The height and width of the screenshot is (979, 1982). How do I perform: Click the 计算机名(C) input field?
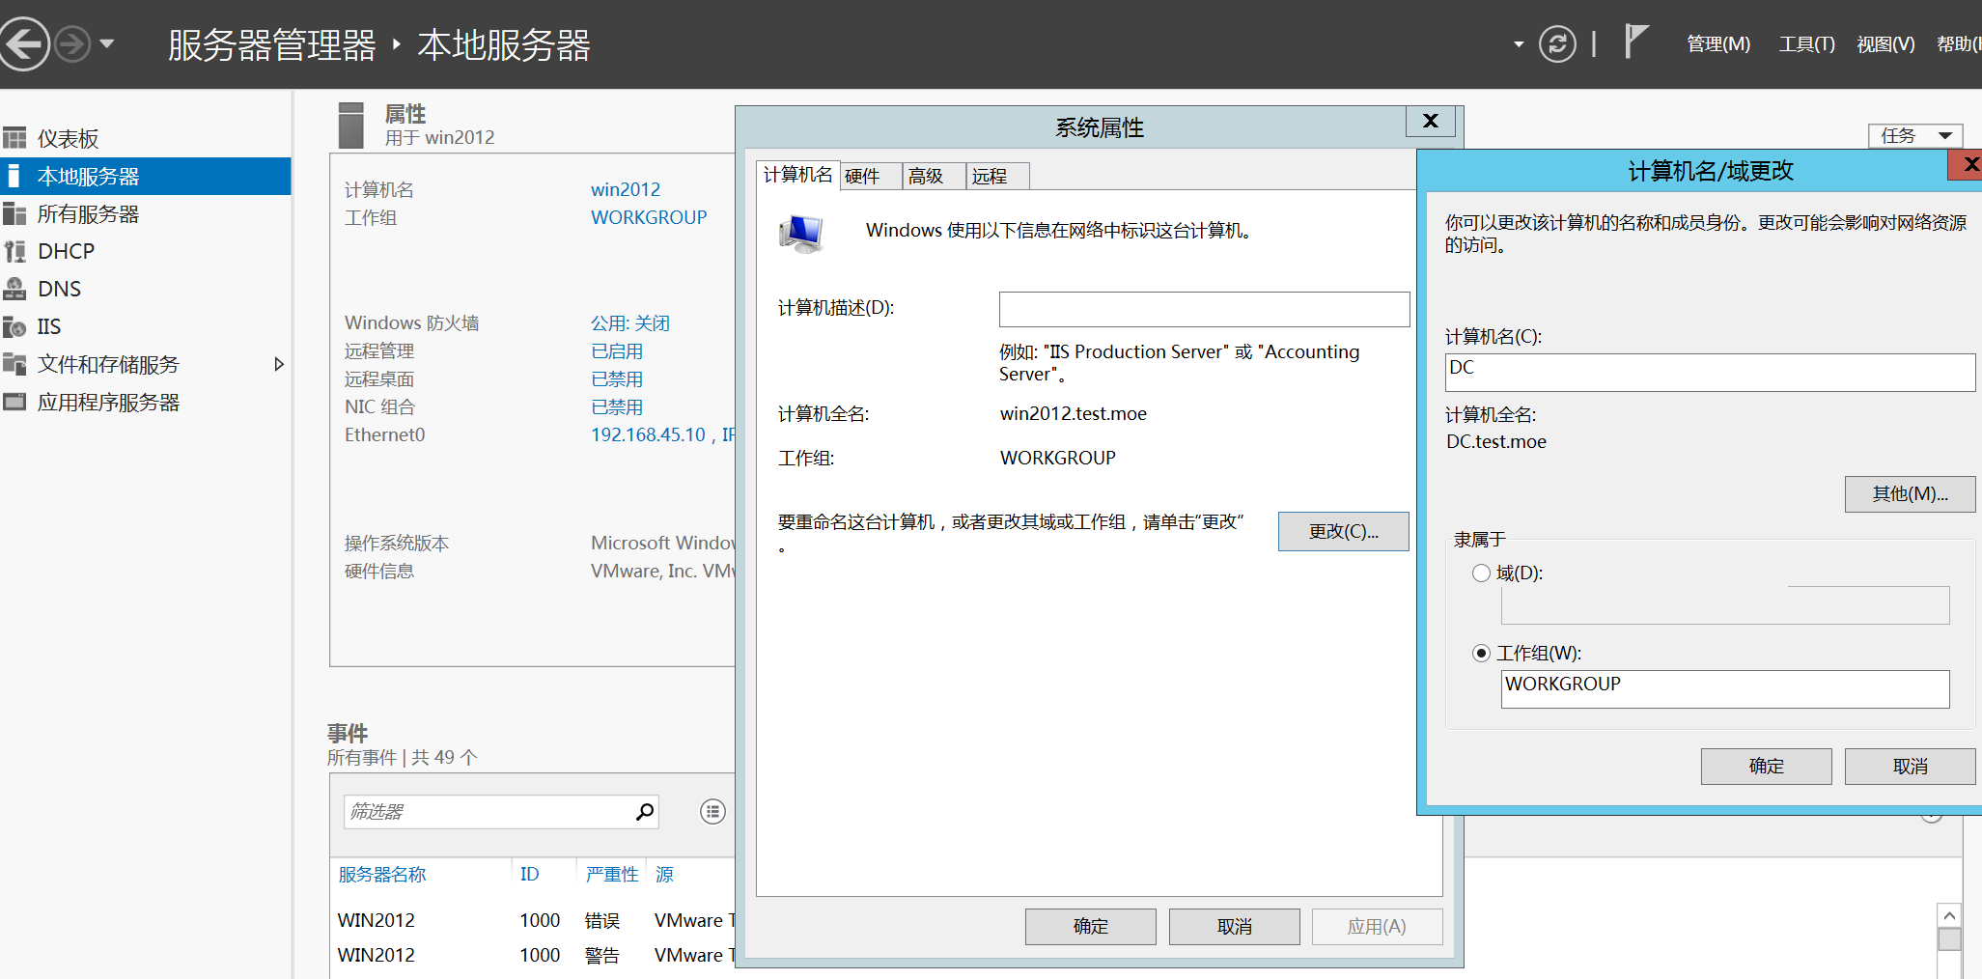[x=1709, y=373]
